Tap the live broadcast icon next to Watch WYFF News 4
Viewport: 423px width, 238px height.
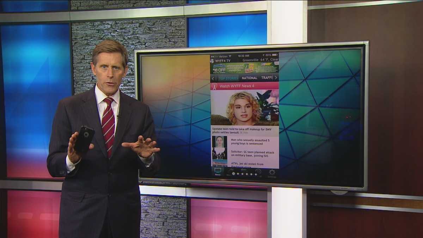pyautogui.click(x=215, y=86)
